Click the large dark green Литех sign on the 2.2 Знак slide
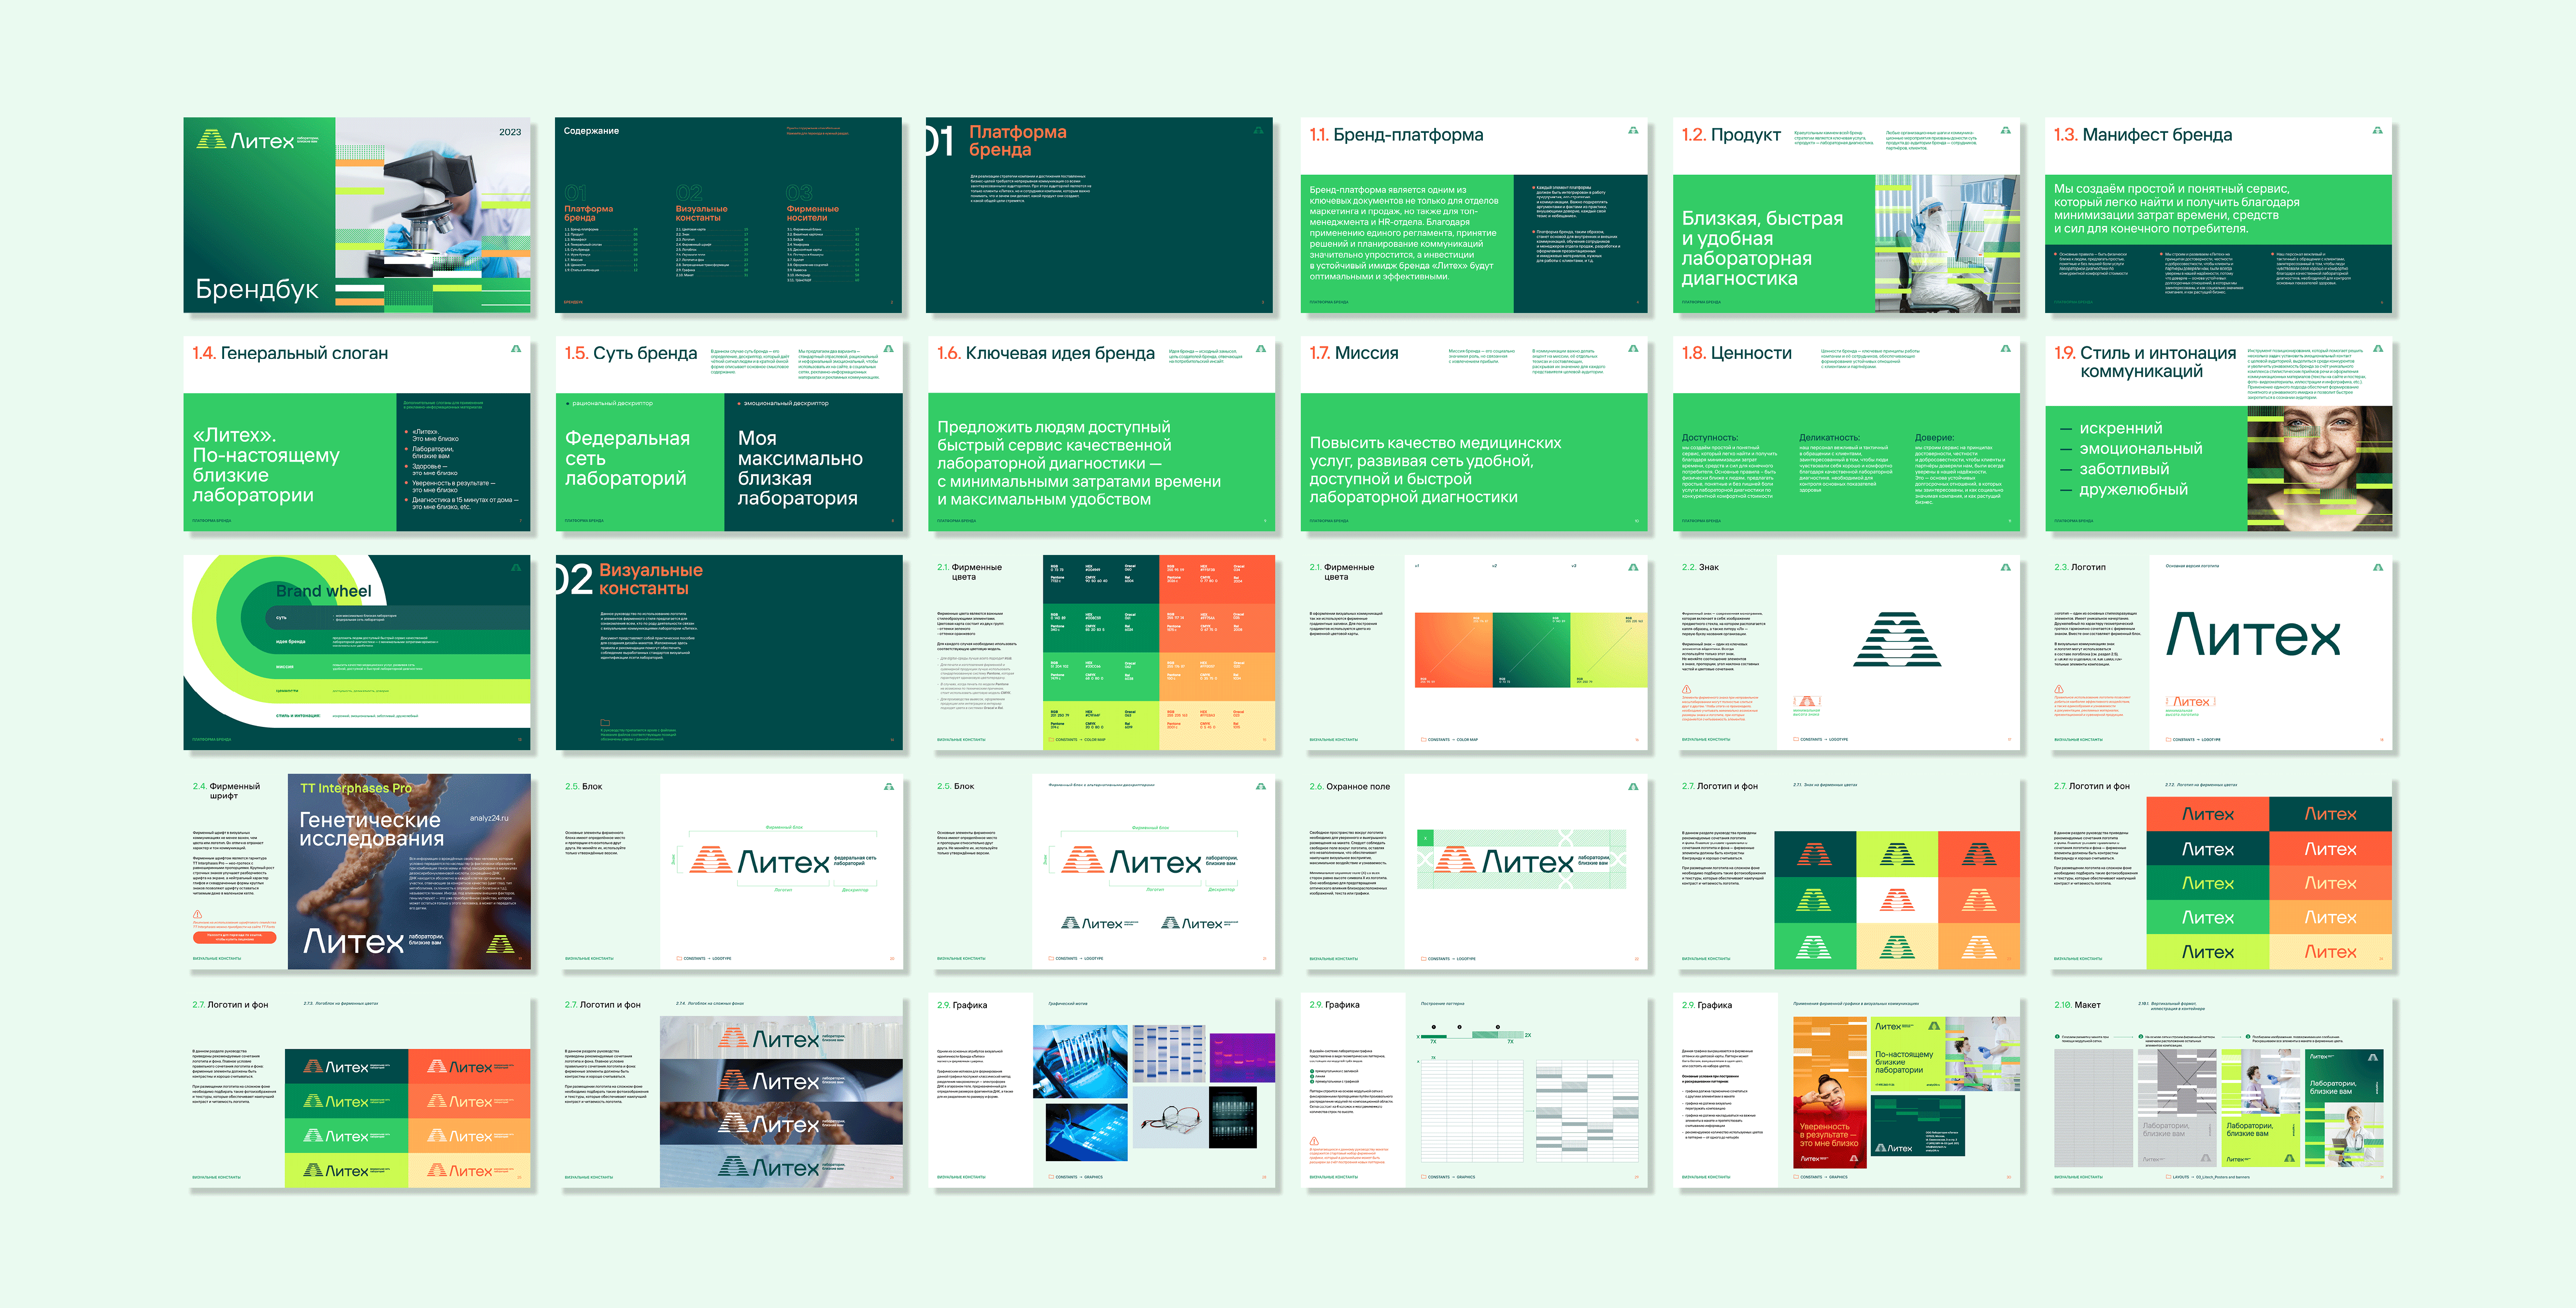The height and width of the screenshot is (1308, 2576). click(x=1897, y=640)
